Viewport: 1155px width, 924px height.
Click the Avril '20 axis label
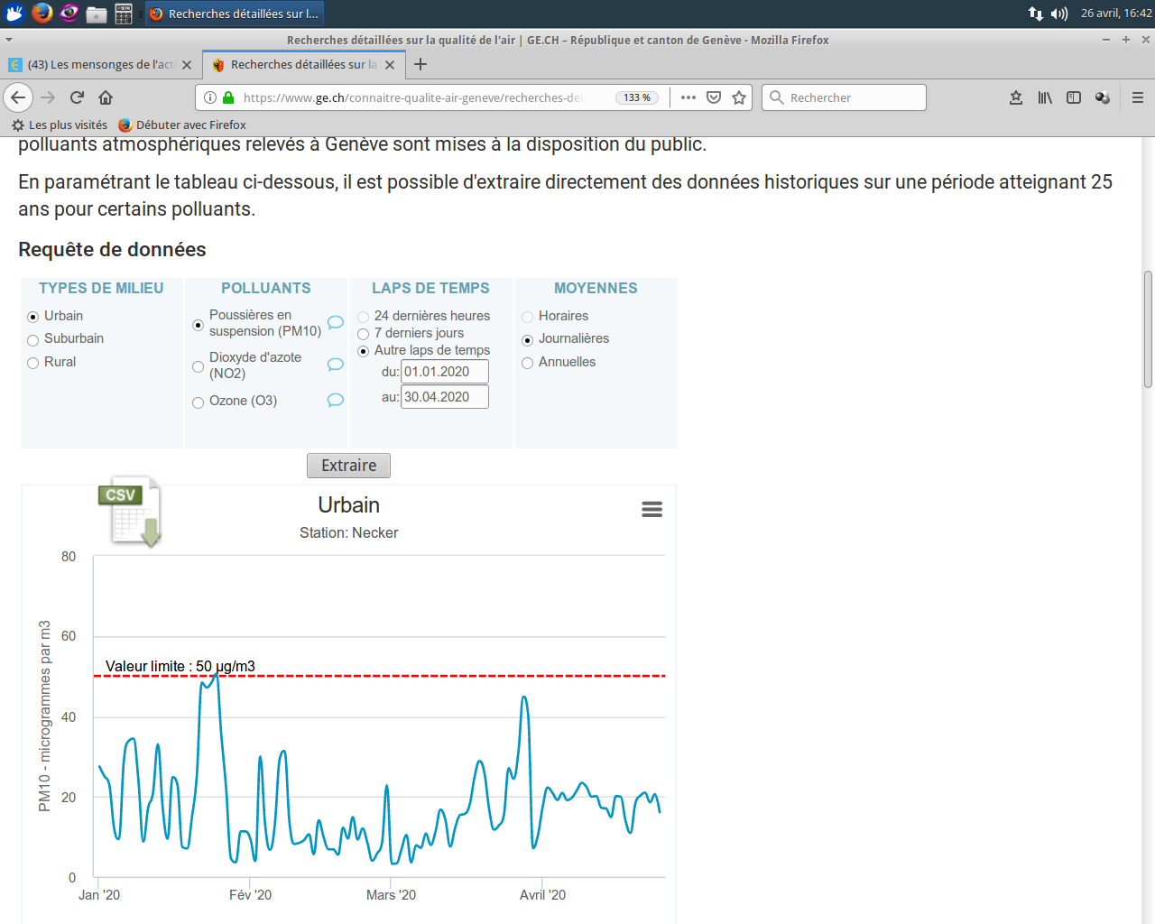coord(542,895)
